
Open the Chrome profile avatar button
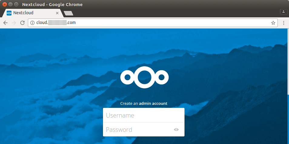coord(283,12)
